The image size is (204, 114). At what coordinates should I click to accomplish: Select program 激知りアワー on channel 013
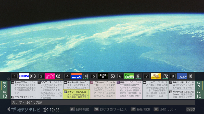click(x=24, y=88)
